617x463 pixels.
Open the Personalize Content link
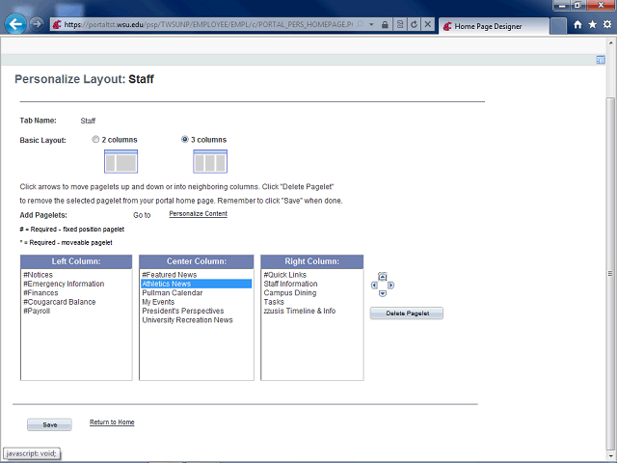[x=198, y=213]
